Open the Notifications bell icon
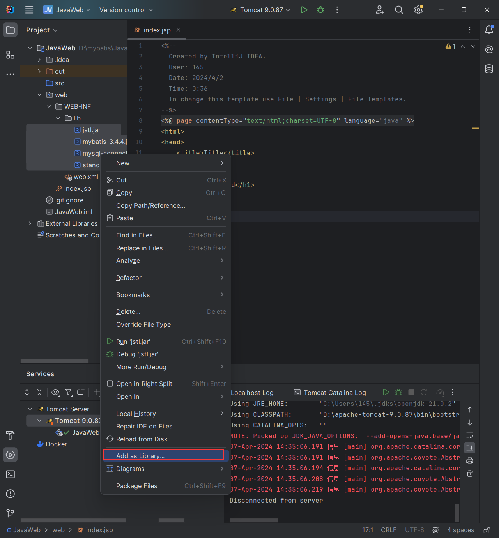 [x=489, y=30]
